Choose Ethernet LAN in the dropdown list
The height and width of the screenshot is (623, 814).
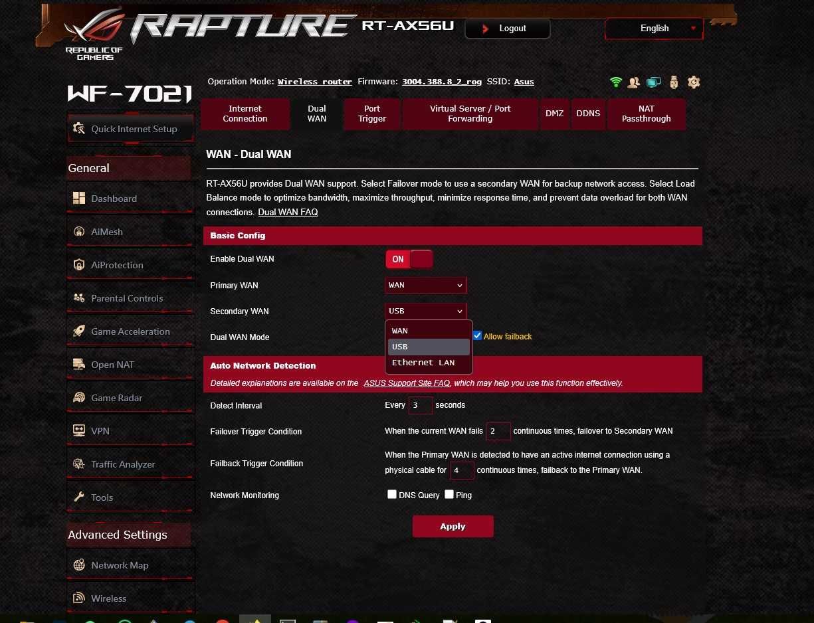[429, 363]
